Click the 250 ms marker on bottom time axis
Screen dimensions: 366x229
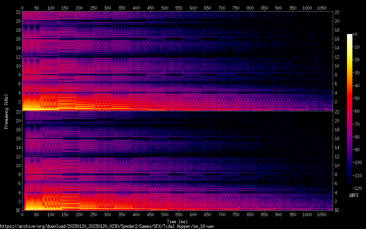(x=93, y=215)
